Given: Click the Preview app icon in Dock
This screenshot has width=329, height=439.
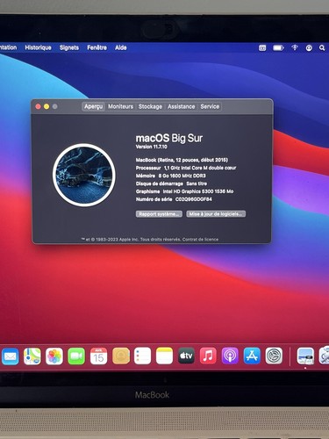Looking at the screenshot, I should coord(305,356).
